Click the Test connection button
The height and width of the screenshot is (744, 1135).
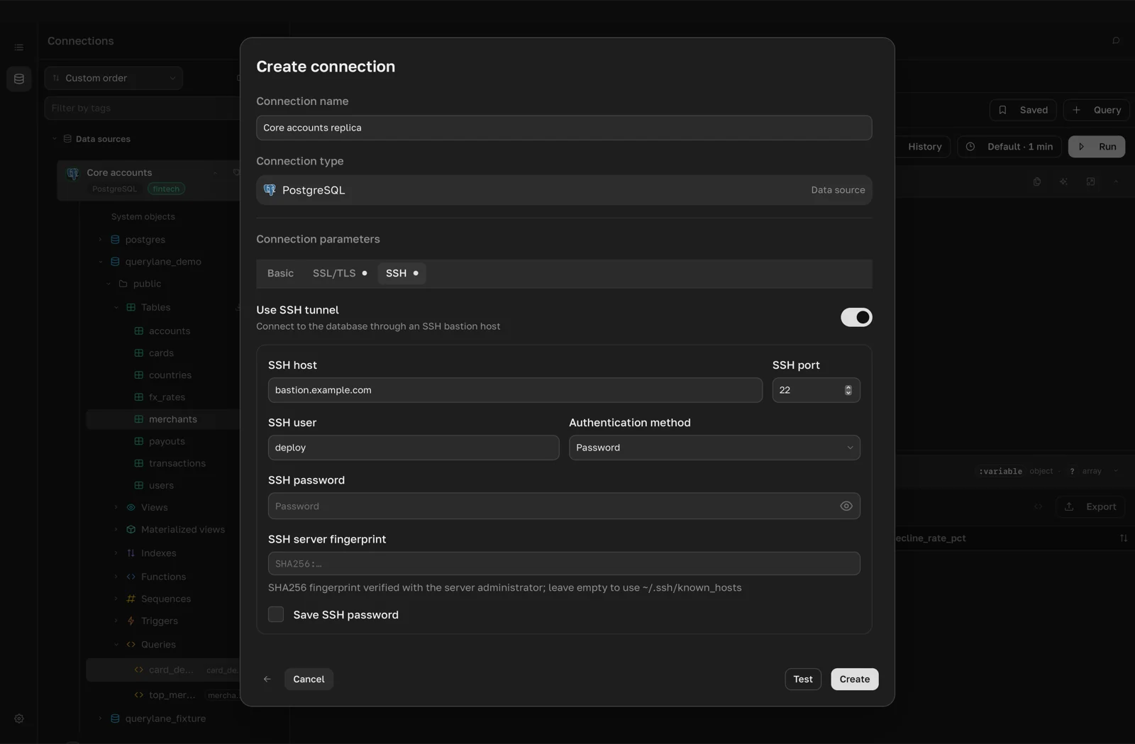(x=803, y=679)
